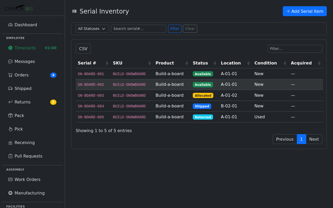333x208 pixels.
Task: Switch to Pull Requests section
Action: [28, 156]
